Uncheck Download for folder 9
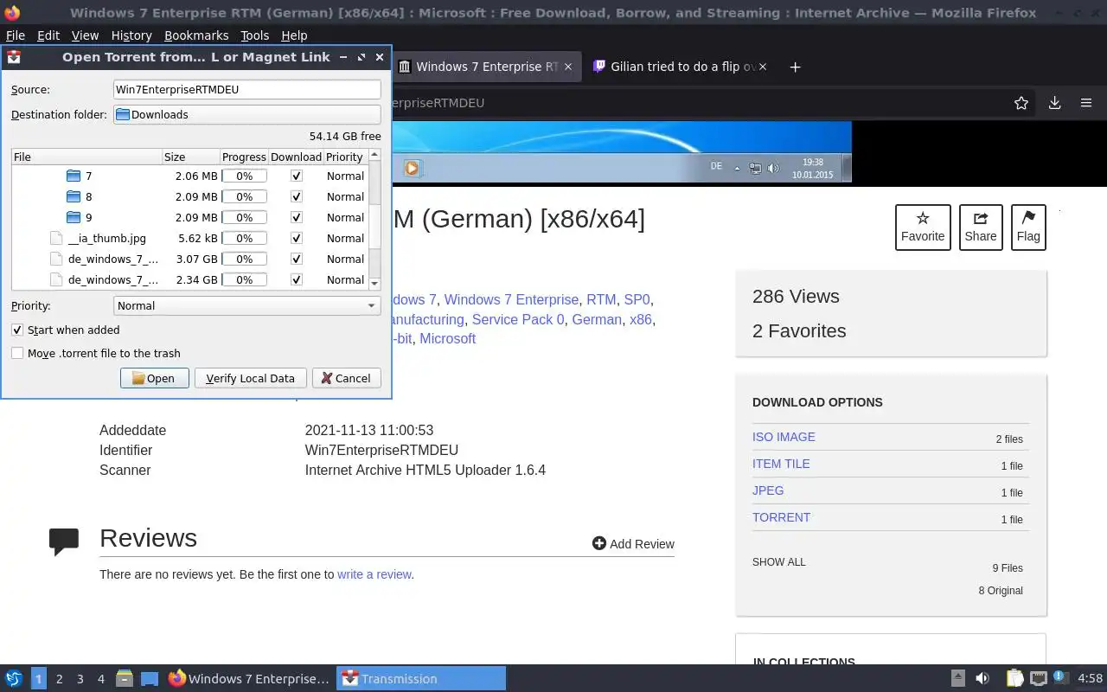Viewport: 1107px width, 692px height. pos(297,217)
